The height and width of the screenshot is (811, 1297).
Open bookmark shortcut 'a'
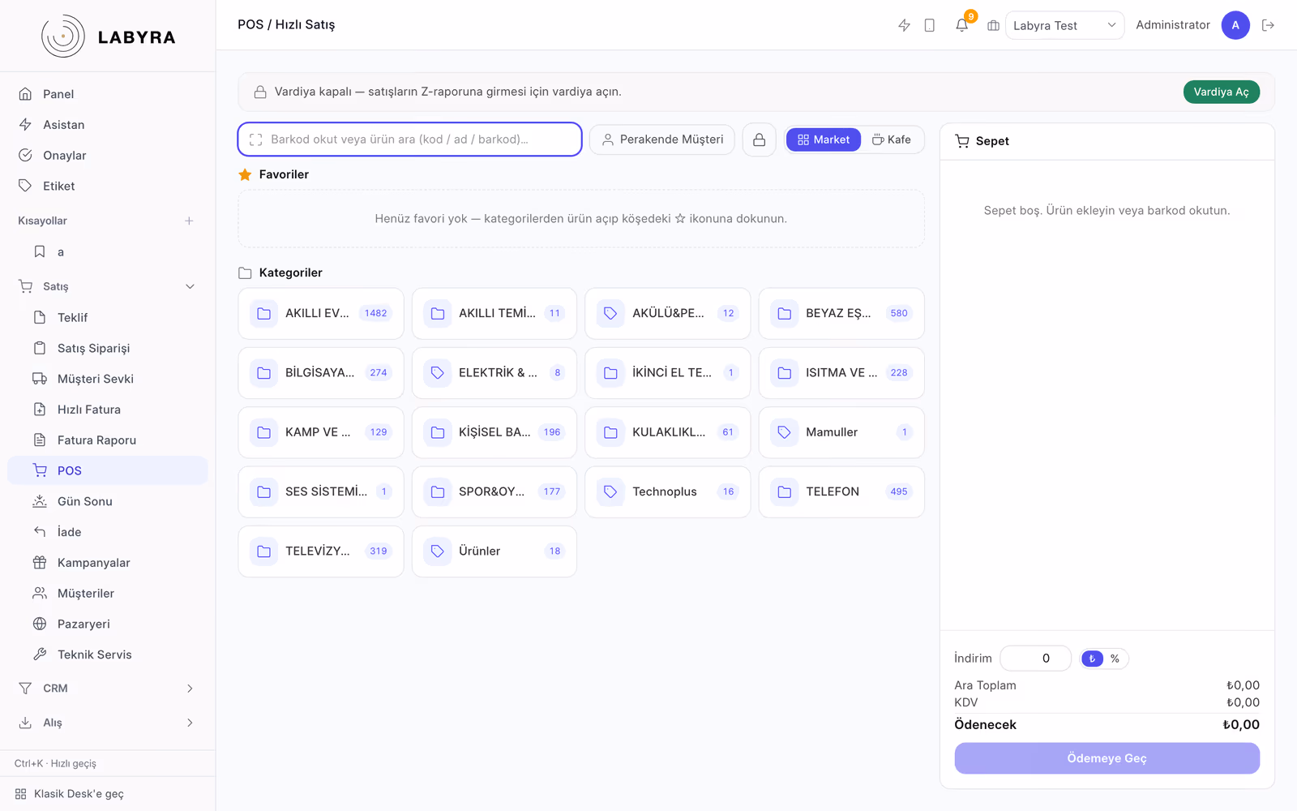click(108, 252)
